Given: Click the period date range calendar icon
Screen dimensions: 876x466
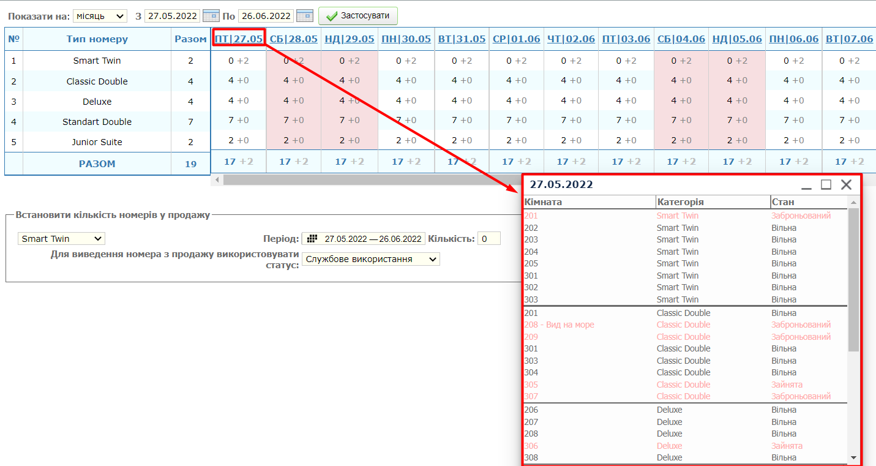Looking at the screenshot, I should tap(312, 239).
